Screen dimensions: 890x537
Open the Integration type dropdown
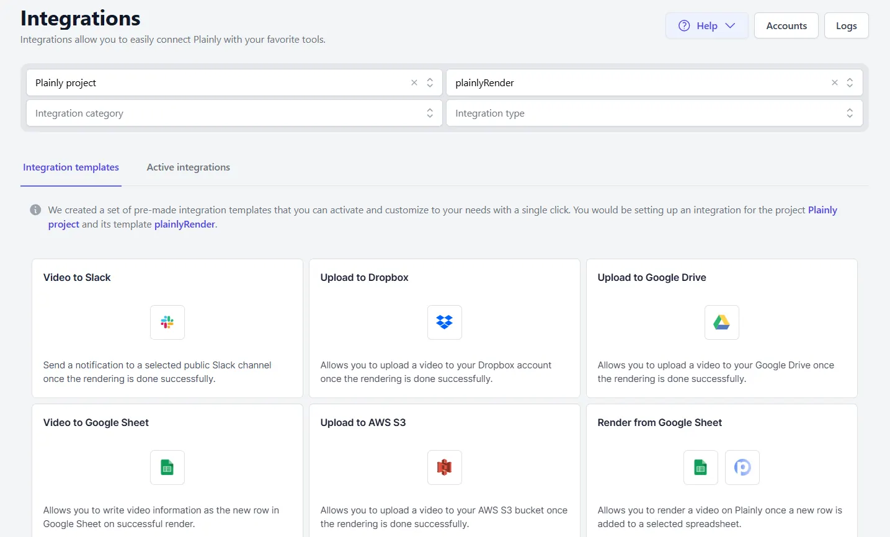(x=654, y=113)
